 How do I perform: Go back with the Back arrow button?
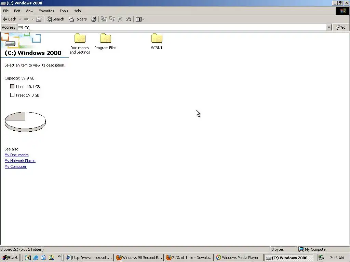pyautogui.click(x=10, y=19)
